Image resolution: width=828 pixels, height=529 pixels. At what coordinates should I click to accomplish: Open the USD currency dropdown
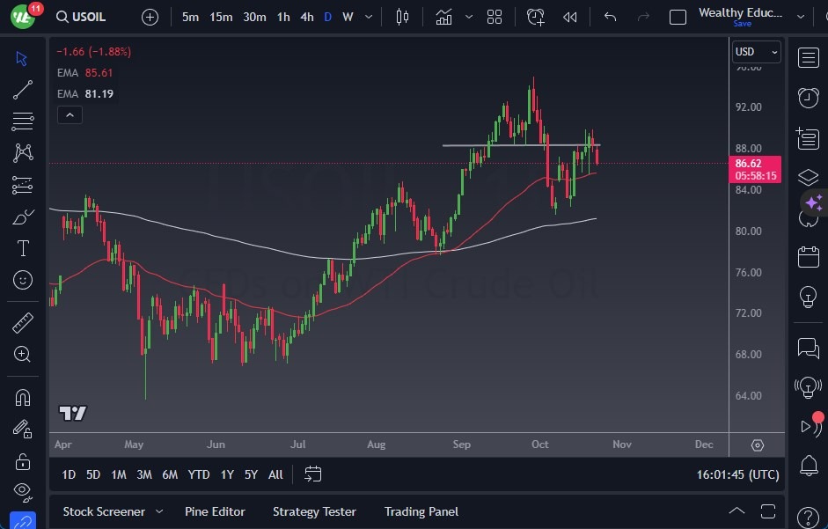pyautogui.click(x=757, y=51)
